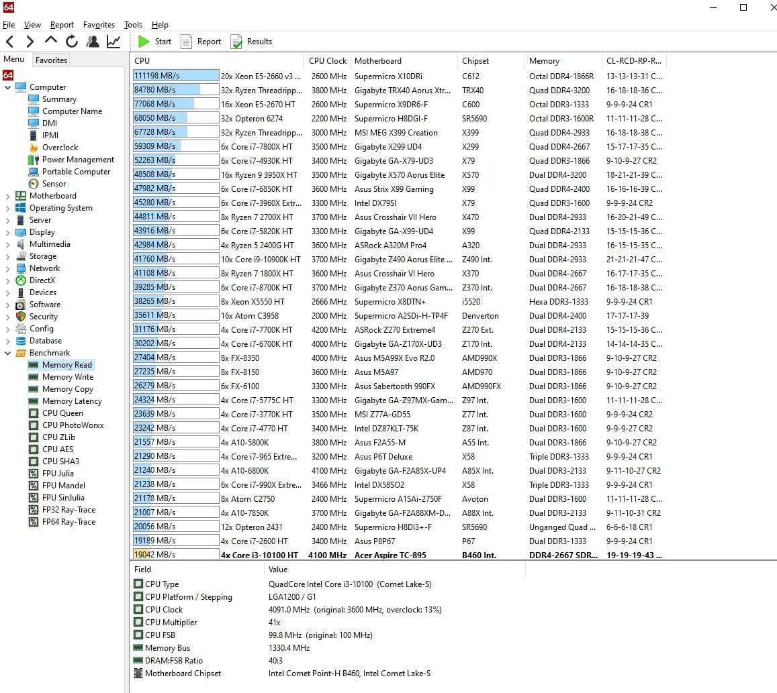Select the CPU Queen benchmark icon
The height and width of the screenshot is (693, 777).
click(34, 413)
